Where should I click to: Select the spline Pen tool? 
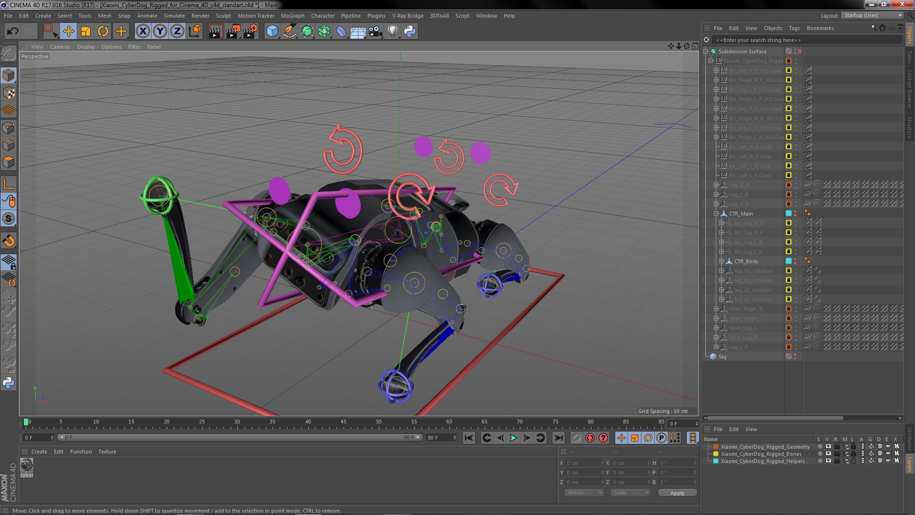[289, 31]
